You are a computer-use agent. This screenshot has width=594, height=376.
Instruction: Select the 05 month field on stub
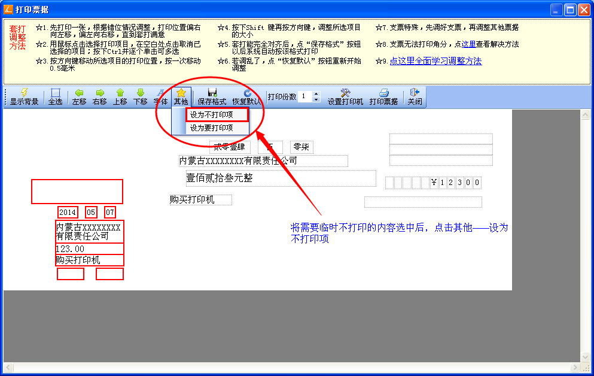(x=91, y=213)
